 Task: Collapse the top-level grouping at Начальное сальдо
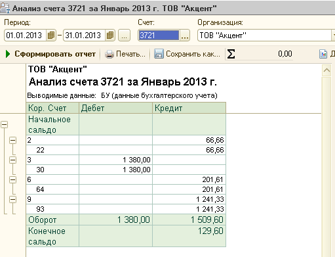point(5,125)
